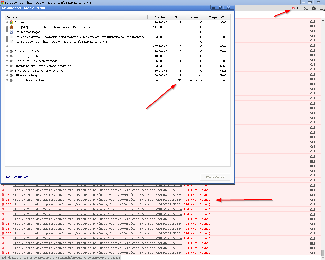Select Erweiterung: Proxy SwitchyOmega row
The height and width of the screenshot is (260, 325).
tap(36, 61)
